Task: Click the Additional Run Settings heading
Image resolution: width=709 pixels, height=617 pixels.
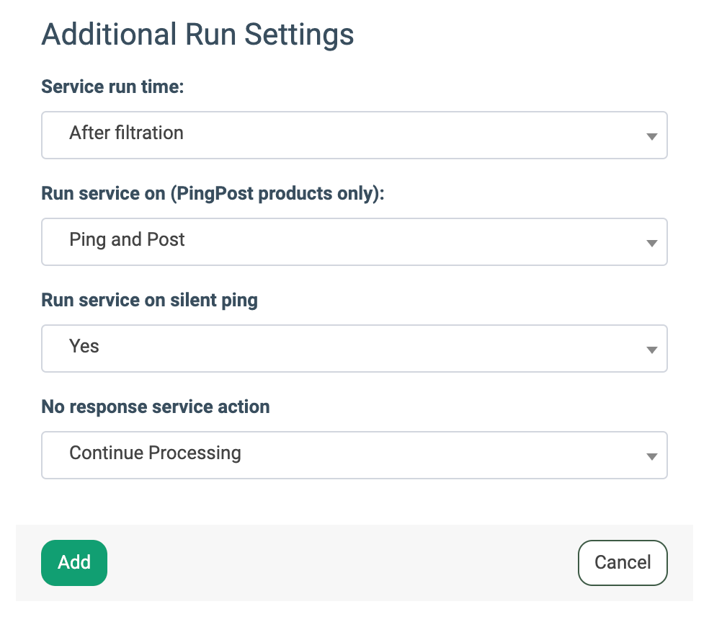Action: point(197,35)
